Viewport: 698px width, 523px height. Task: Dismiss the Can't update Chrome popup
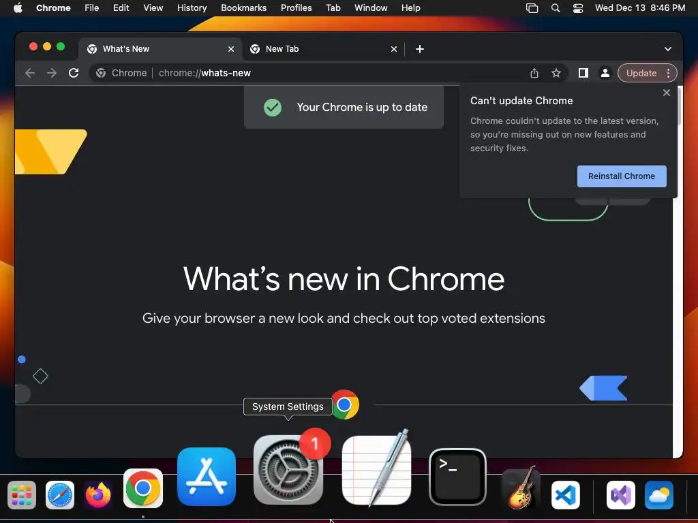pyautogui.click(x=667, y=93)
